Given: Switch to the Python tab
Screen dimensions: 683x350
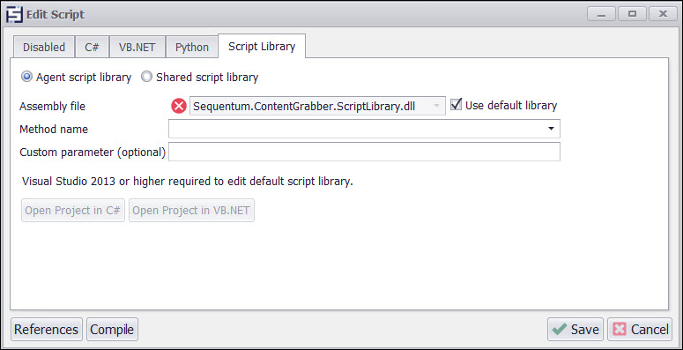Looking at the screenshot, I should tap(191, 47).
